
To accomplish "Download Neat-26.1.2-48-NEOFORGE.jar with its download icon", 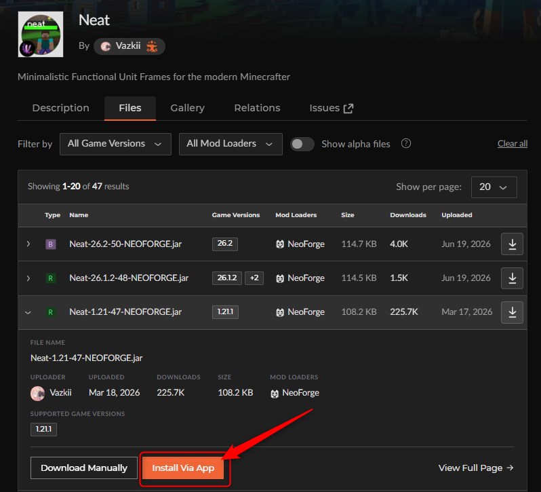I will coord(512,278).
